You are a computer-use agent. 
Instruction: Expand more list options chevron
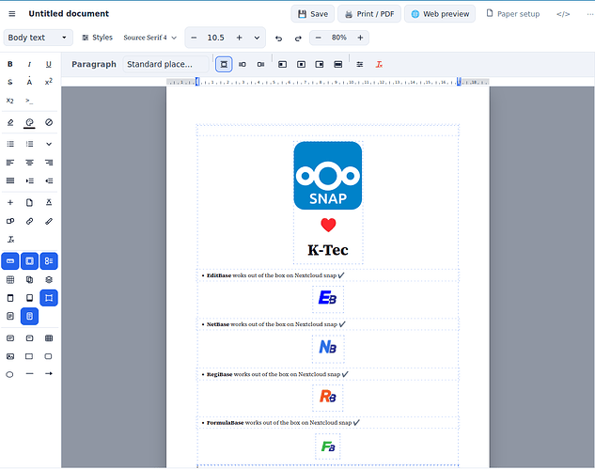pyautogui.click(x=49, y=144)
